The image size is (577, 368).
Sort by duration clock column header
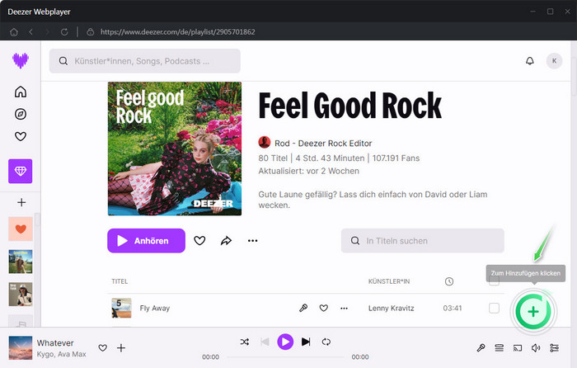449,281
